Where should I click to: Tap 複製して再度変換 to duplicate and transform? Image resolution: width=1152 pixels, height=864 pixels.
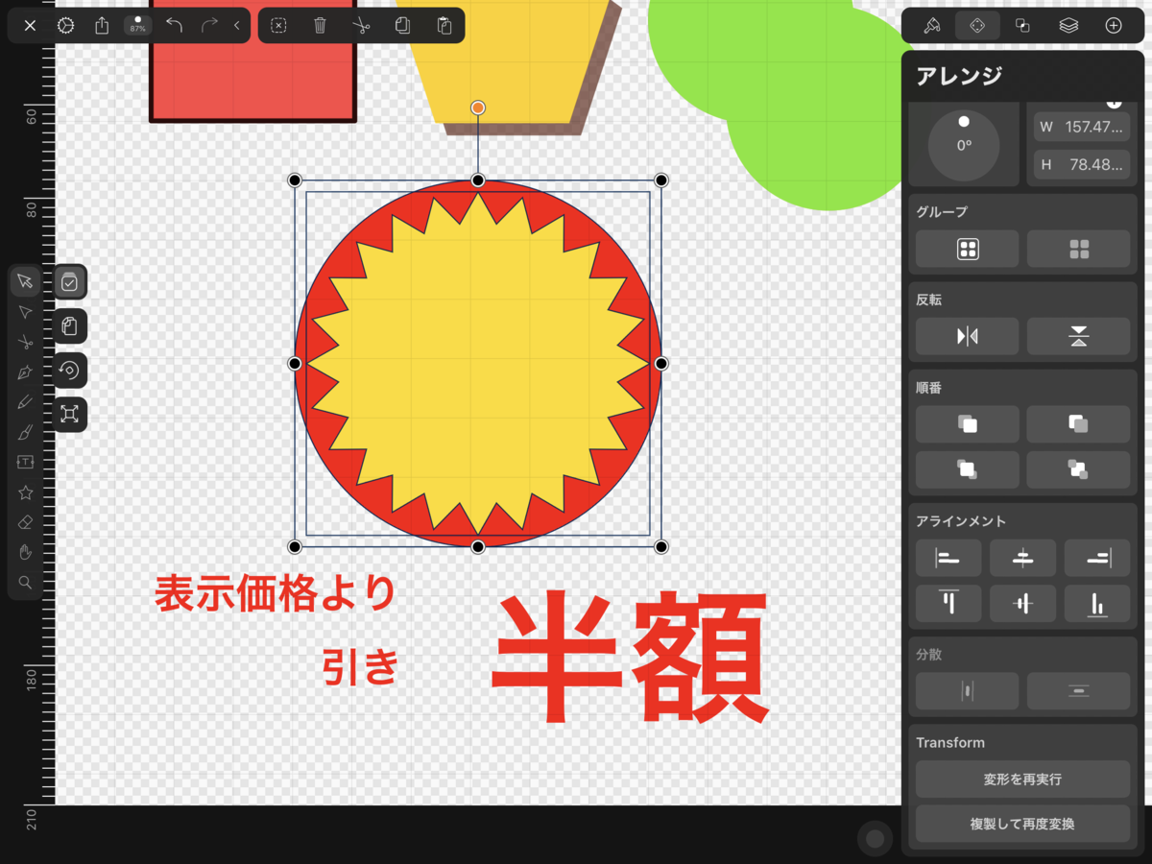point(1023,824)
